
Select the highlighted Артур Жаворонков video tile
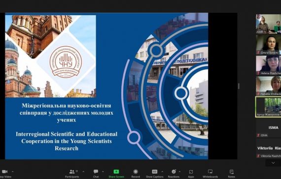[x=268, y=107]
